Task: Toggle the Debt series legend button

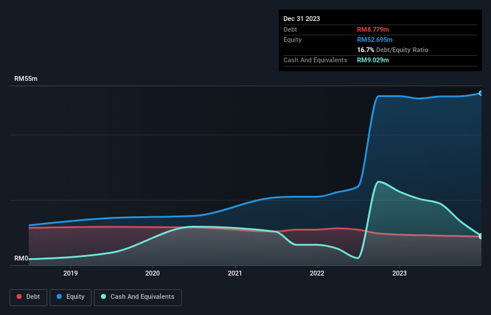Action: point(29,297)
